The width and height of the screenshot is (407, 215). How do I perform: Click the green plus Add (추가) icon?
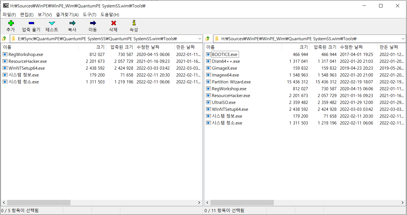pyautogui.click(x=11, y=23)
